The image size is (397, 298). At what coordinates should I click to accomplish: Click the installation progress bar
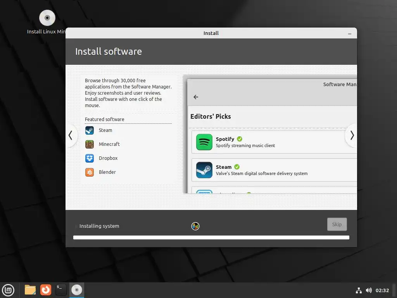point(211,237)
